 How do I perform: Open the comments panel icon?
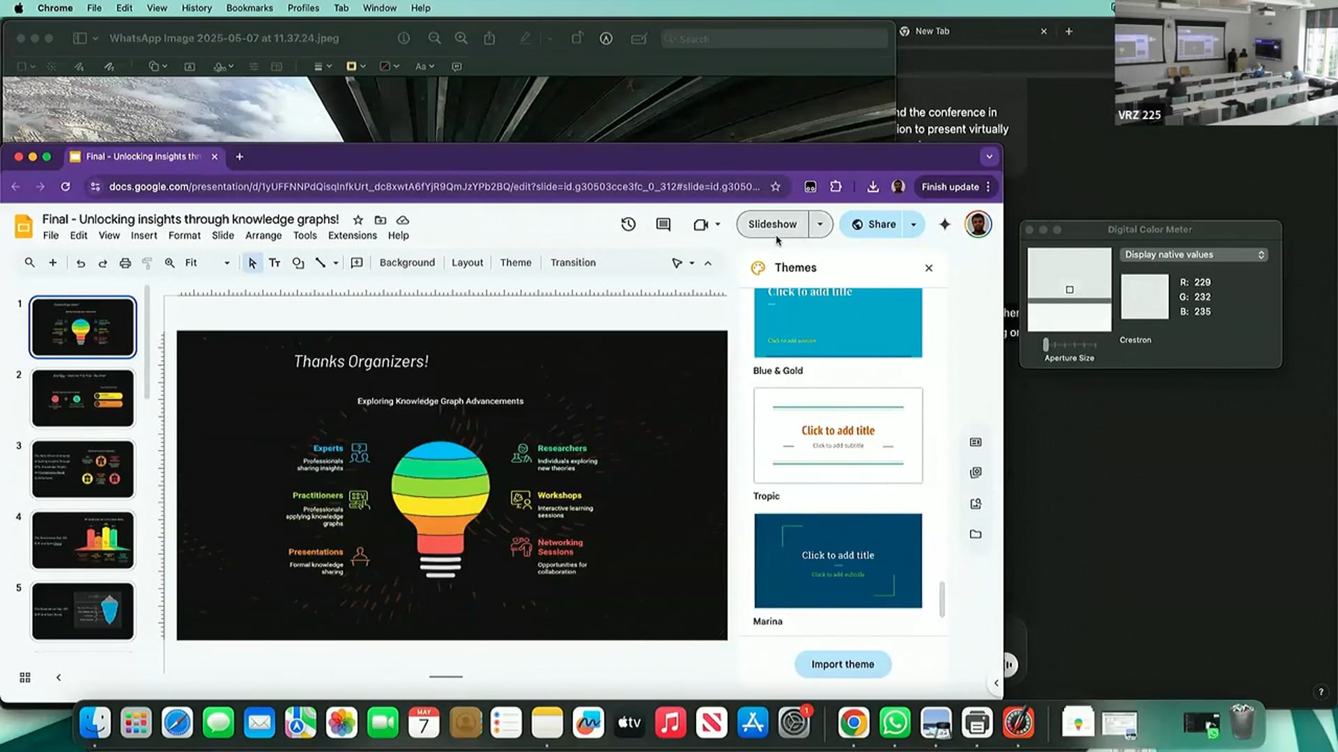(663, 224)
